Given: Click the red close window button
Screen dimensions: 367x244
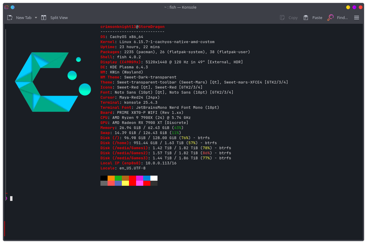Looking at the screenshot, I should [x=360, y=7].
